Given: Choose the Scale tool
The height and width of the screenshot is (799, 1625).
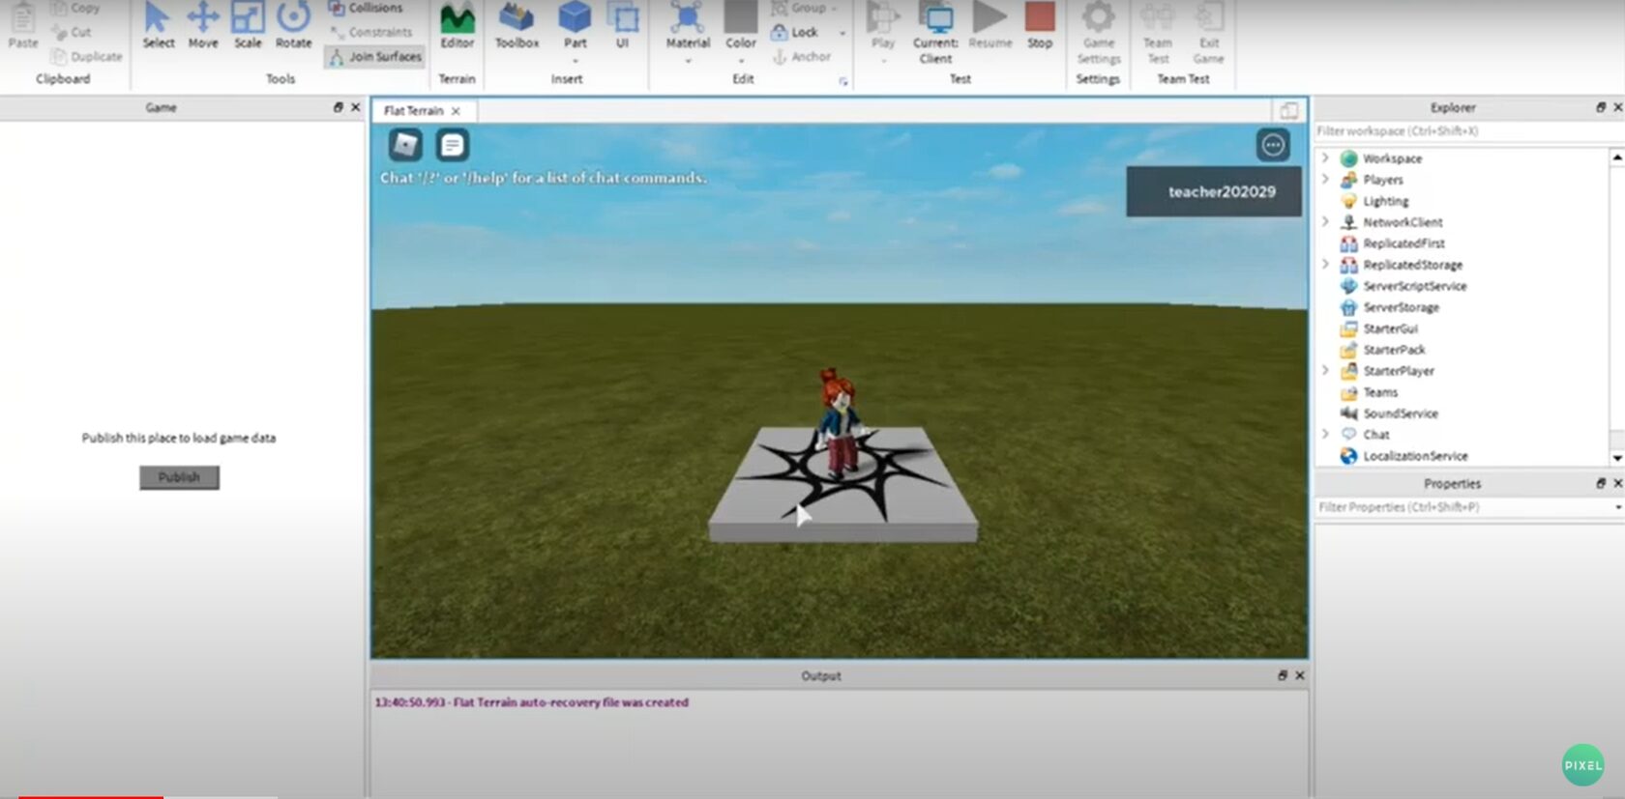Looking at the screenshot, I should pos(248,26).
